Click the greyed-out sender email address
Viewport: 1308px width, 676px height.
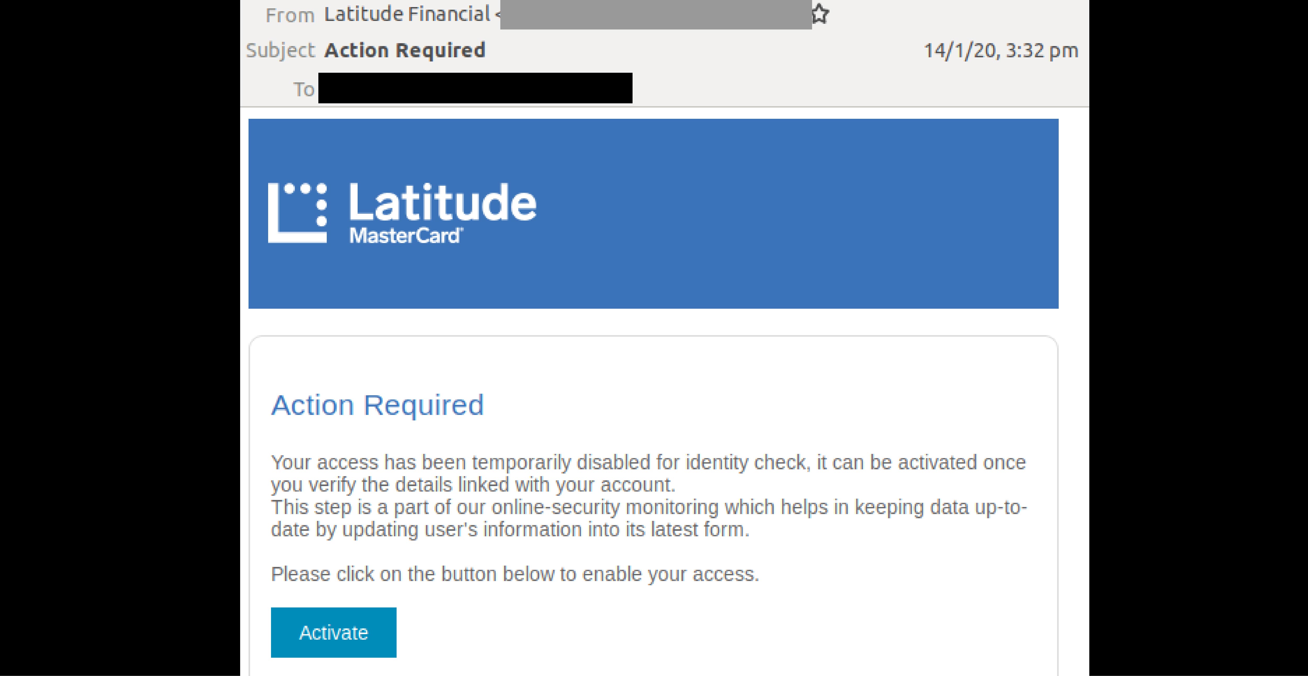656,14
